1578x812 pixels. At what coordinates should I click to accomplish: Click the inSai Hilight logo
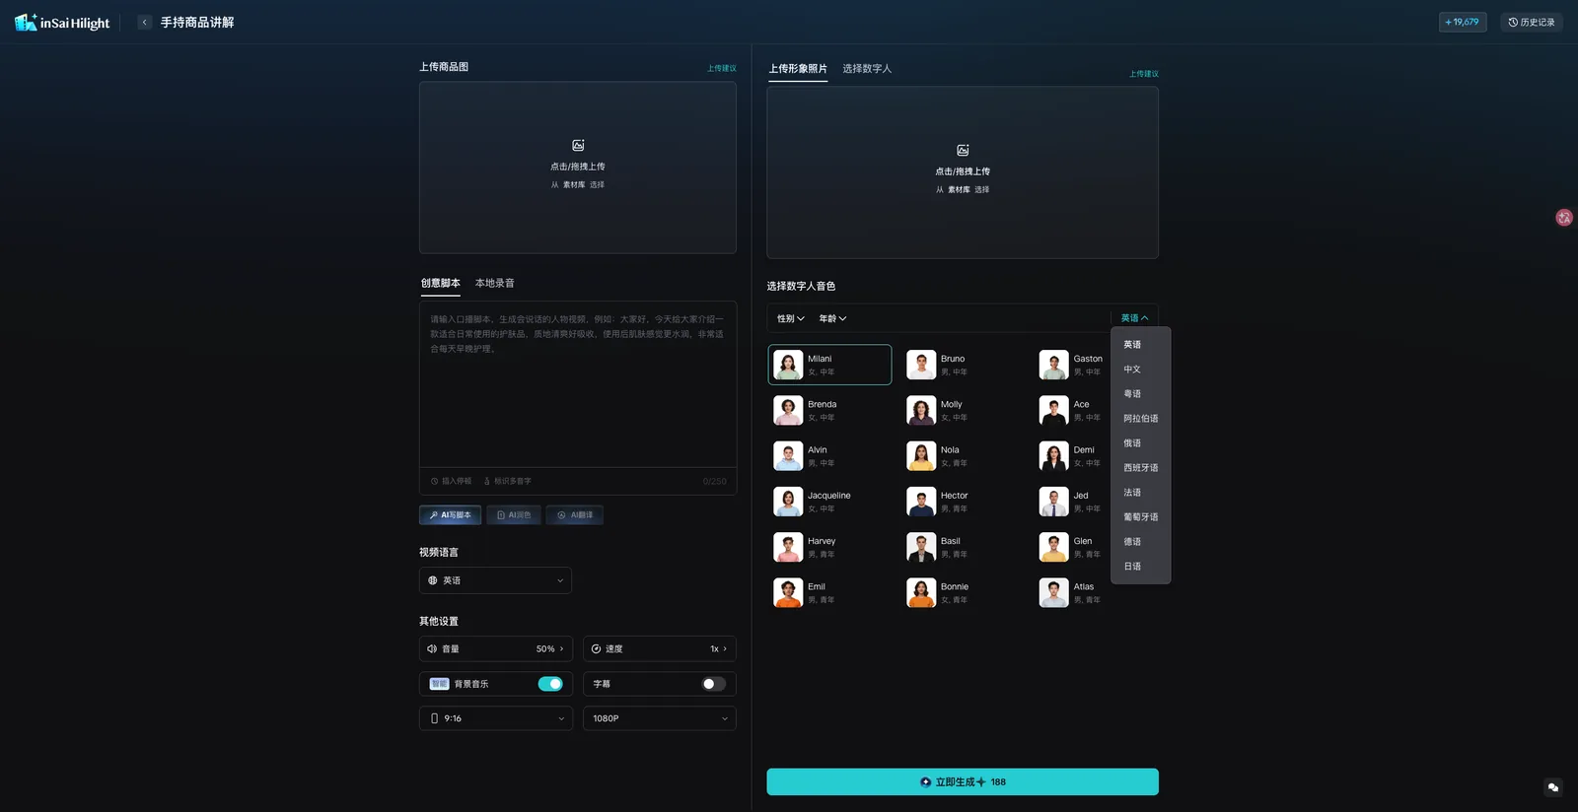(62, 22)
